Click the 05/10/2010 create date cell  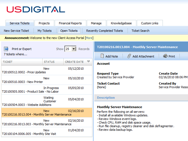click(76, 78)
